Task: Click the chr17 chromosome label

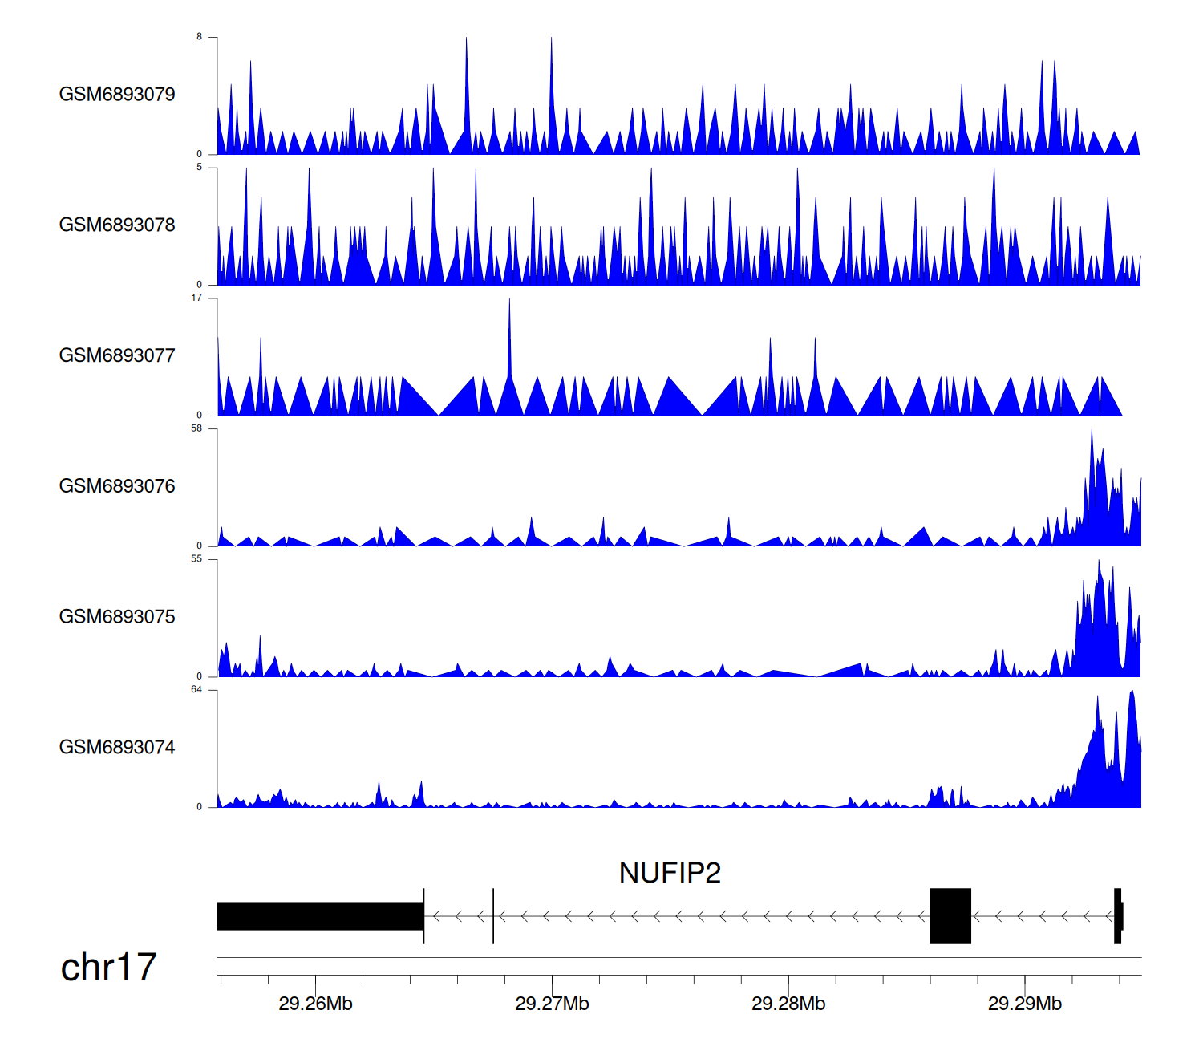Action: 108,968
